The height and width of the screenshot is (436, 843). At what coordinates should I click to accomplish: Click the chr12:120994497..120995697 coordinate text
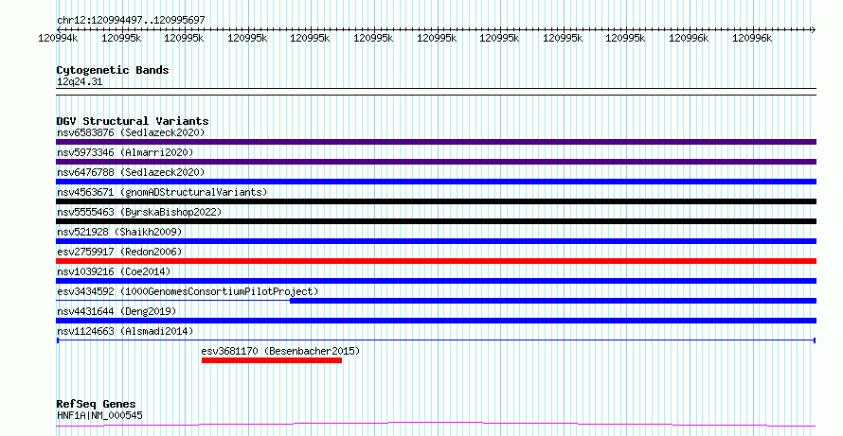[131, 21]
